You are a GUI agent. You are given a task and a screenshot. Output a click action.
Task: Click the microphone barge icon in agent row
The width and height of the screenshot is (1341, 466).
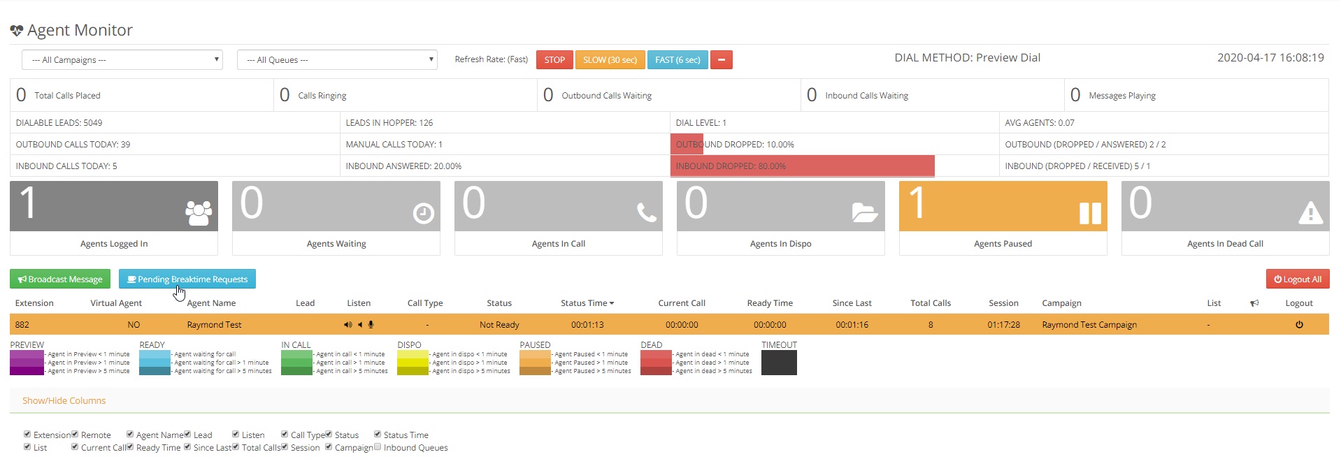pyautogui.click(x=371, y=325)
